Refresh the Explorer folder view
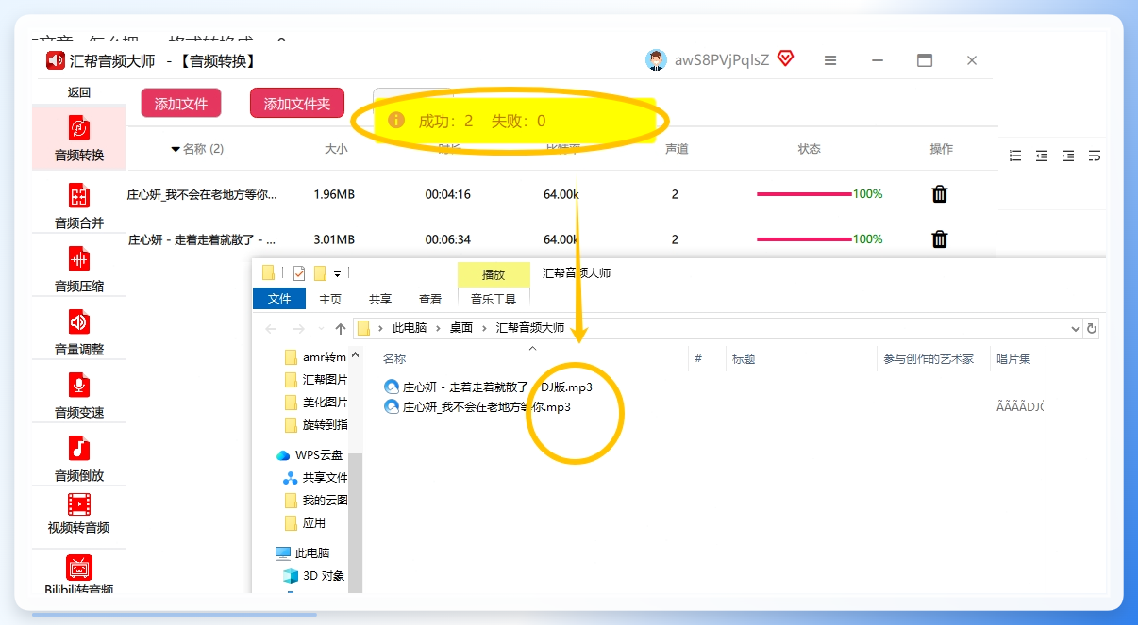Screen dimensions: 1138x625 click(x=1092, y=329)
